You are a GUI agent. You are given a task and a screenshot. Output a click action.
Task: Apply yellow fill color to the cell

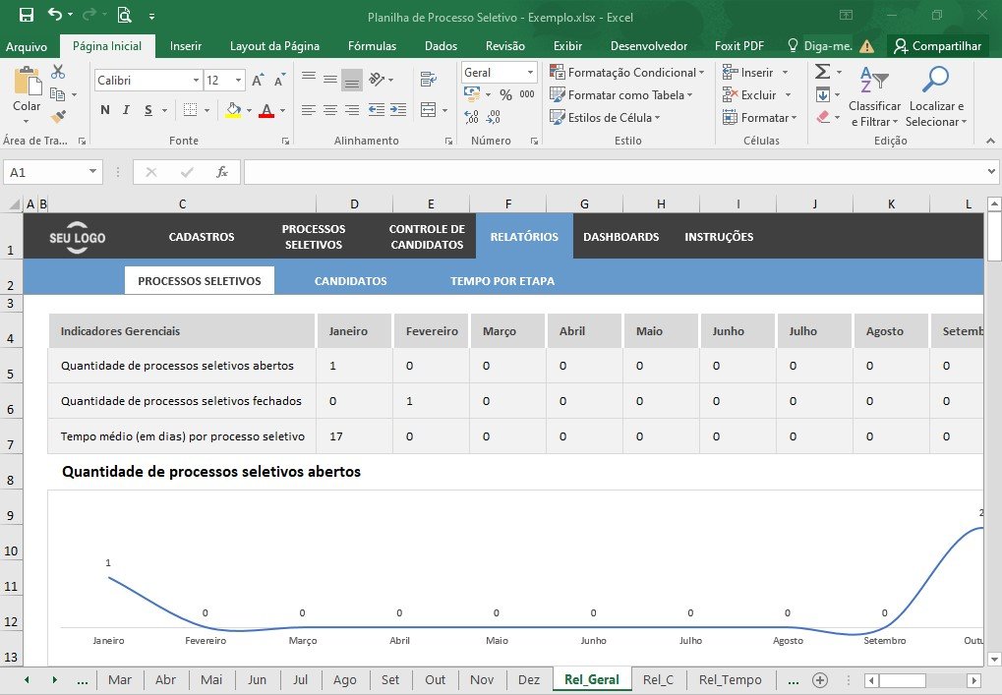[233, 110]
